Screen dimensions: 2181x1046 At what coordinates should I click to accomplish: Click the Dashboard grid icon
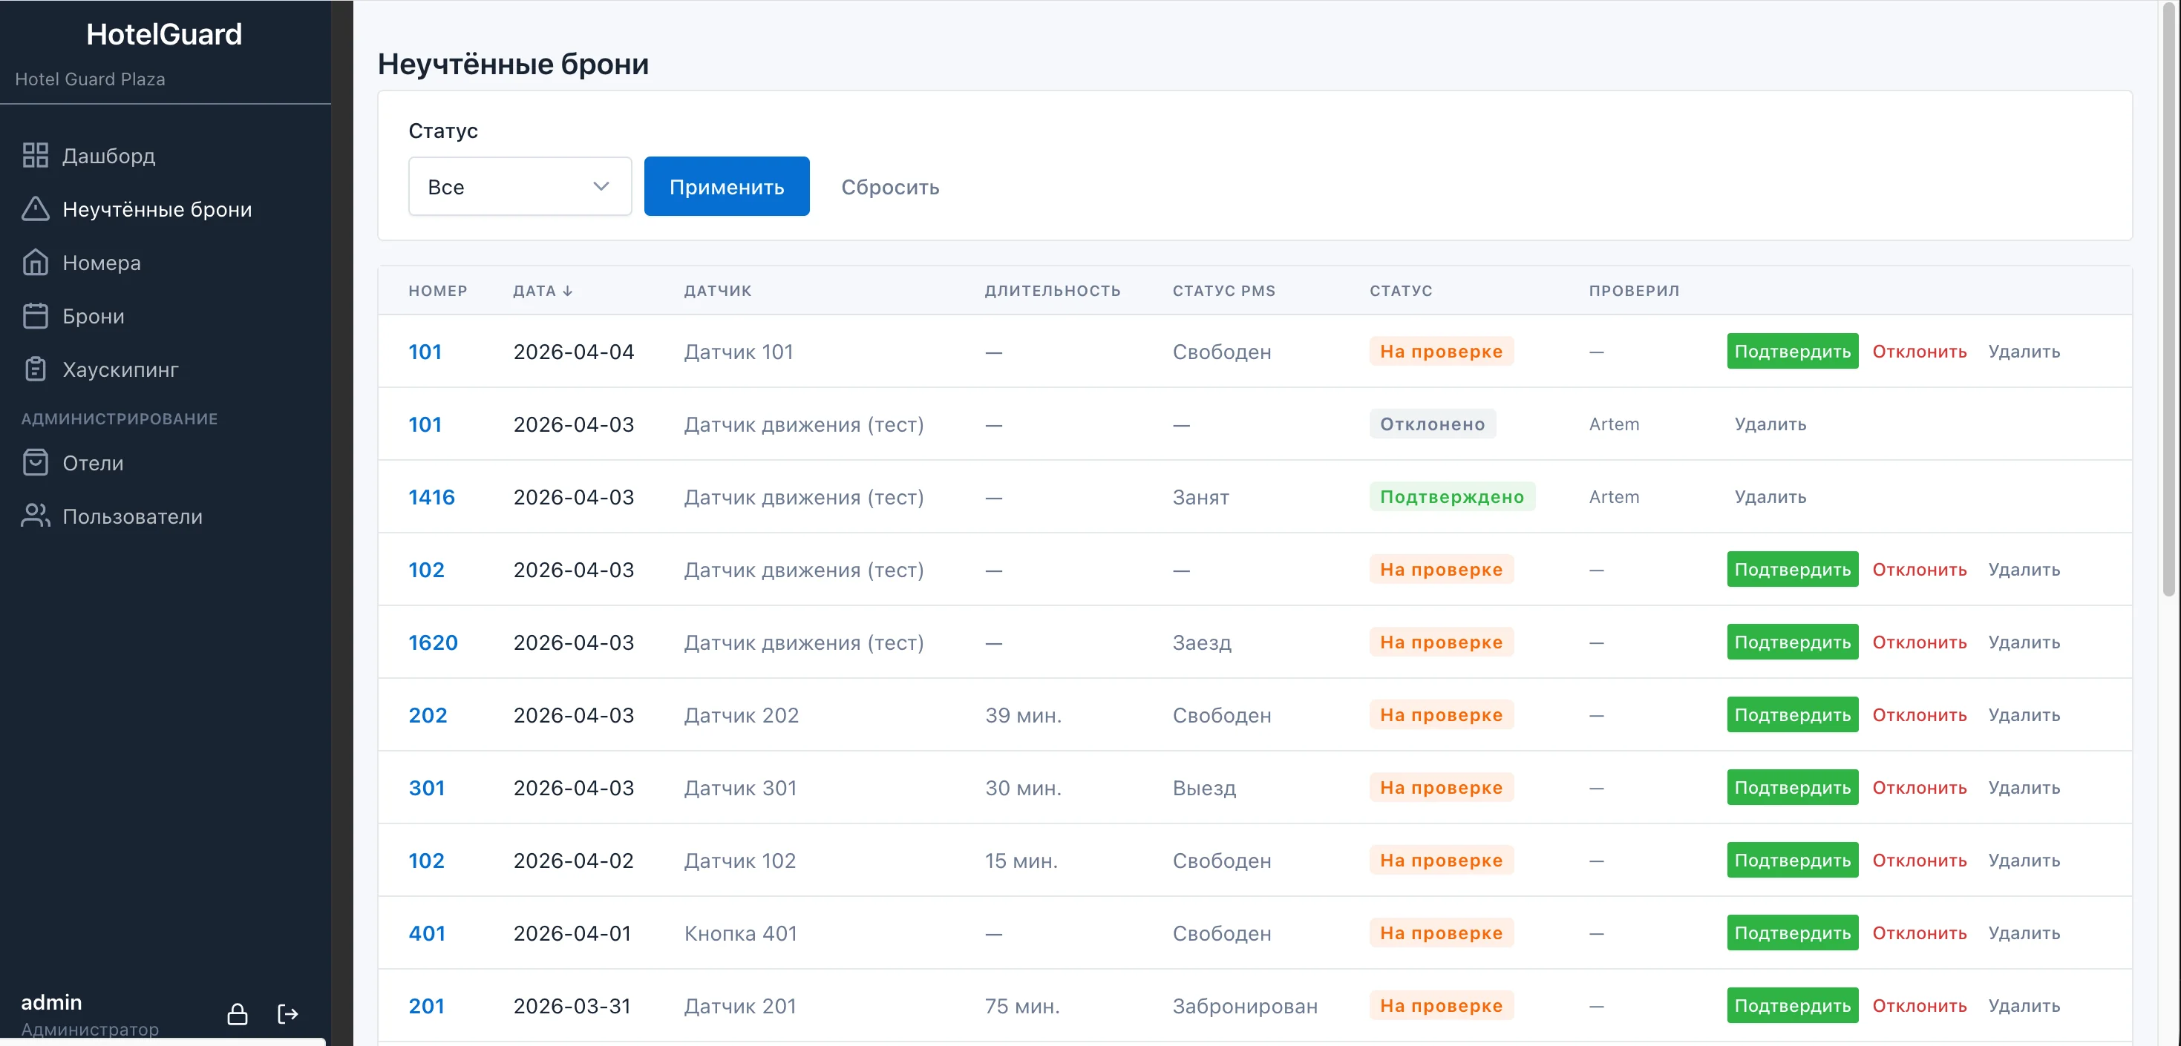tap(35, 156)
